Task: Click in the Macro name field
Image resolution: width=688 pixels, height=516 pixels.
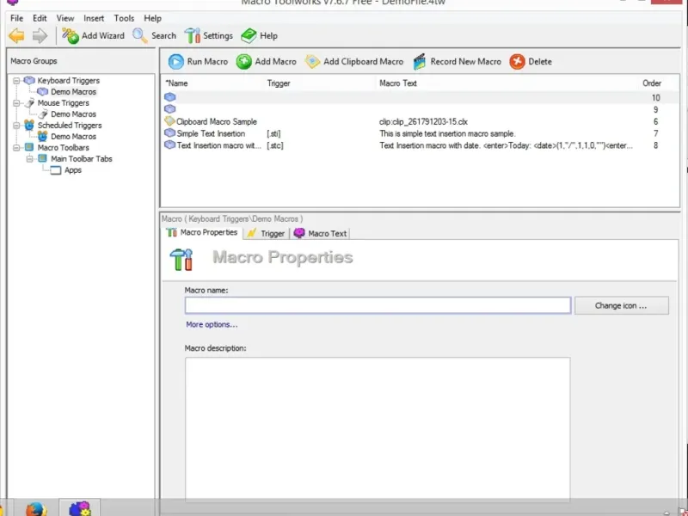Action: [x=378, y=305]
